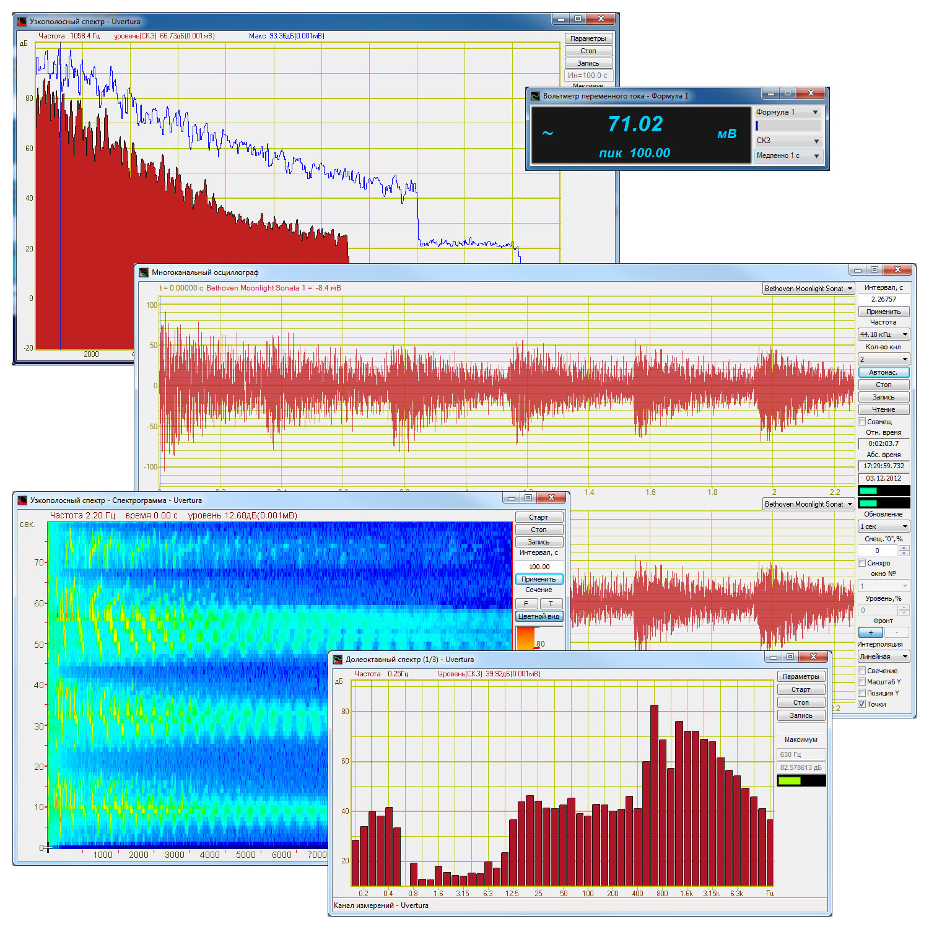Screen dimensions: 929x929
Task: Click the spectrogram interval field showing 100.00
Action: tap(539, 567)
